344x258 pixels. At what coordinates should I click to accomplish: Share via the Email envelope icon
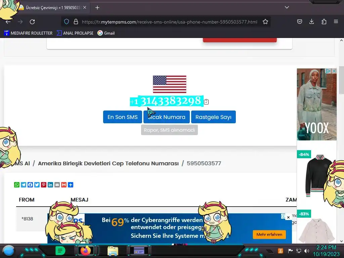(x=57, y=185)
